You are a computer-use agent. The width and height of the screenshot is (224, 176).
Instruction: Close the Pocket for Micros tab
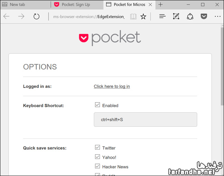(150, 5)
